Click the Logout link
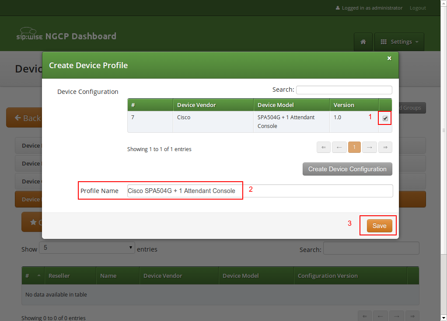Viewport: 447px width, 321px height. (418, 8)
